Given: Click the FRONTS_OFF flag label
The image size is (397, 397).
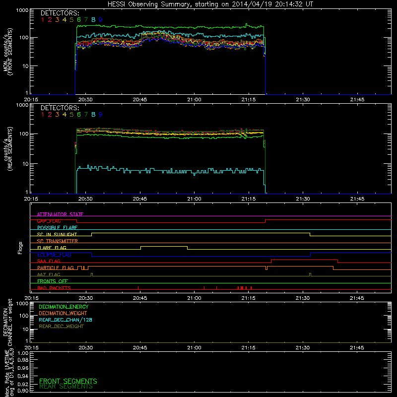Looking at the screenshot, I should 53,281.
